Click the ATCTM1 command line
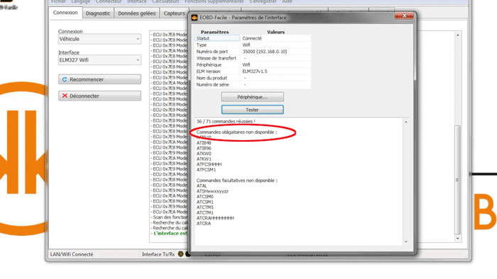Image resolution: width=497 pixels, height=279 pixels. click(x=205, y=212)
